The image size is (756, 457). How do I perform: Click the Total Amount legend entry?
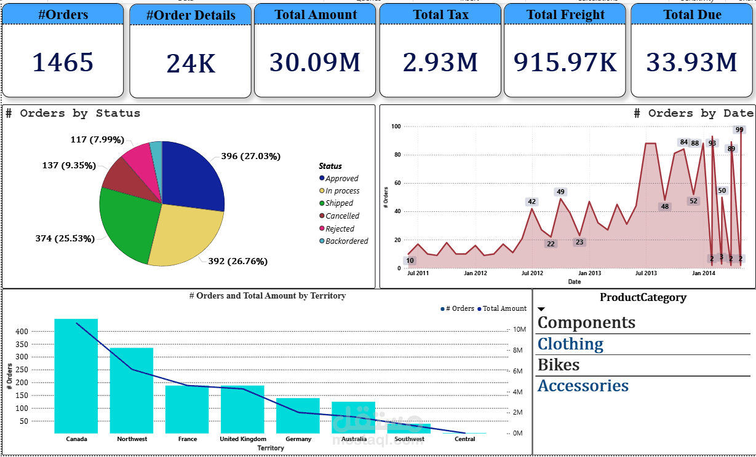[501, 308]
